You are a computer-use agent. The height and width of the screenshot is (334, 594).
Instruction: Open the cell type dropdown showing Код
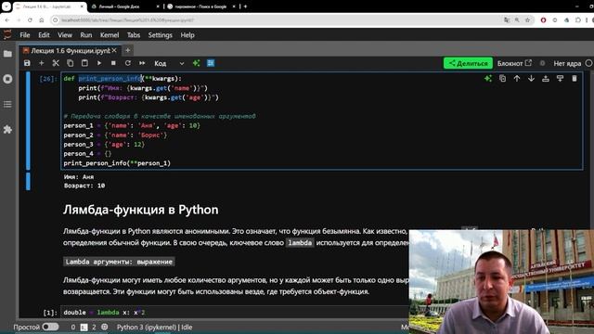169,63
